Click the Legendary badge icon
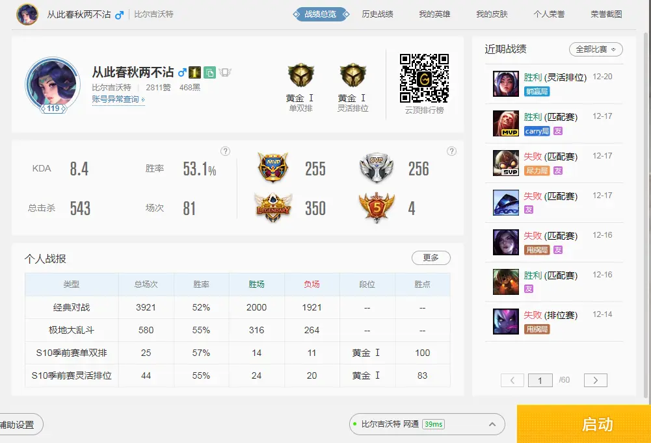Viewport: 651px width, 443px height. pos(272,207)
